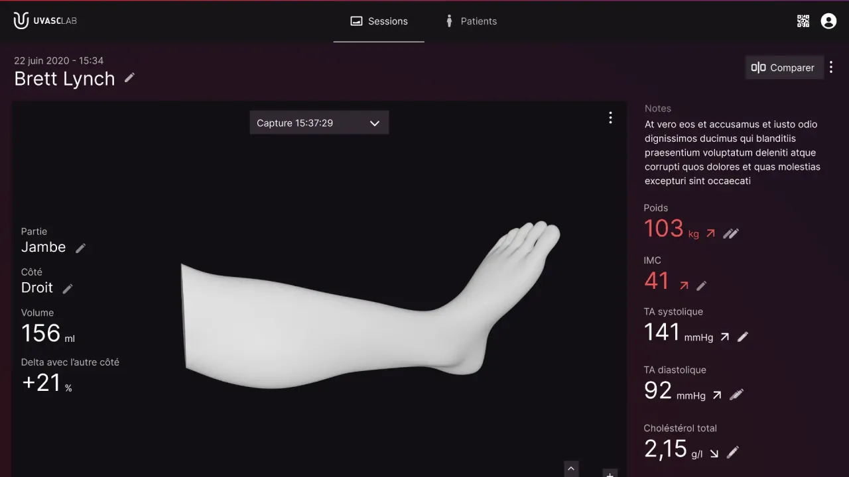Edit patient name Brett Lynch
The image size is (849, 477).
[x=129, y=78]
